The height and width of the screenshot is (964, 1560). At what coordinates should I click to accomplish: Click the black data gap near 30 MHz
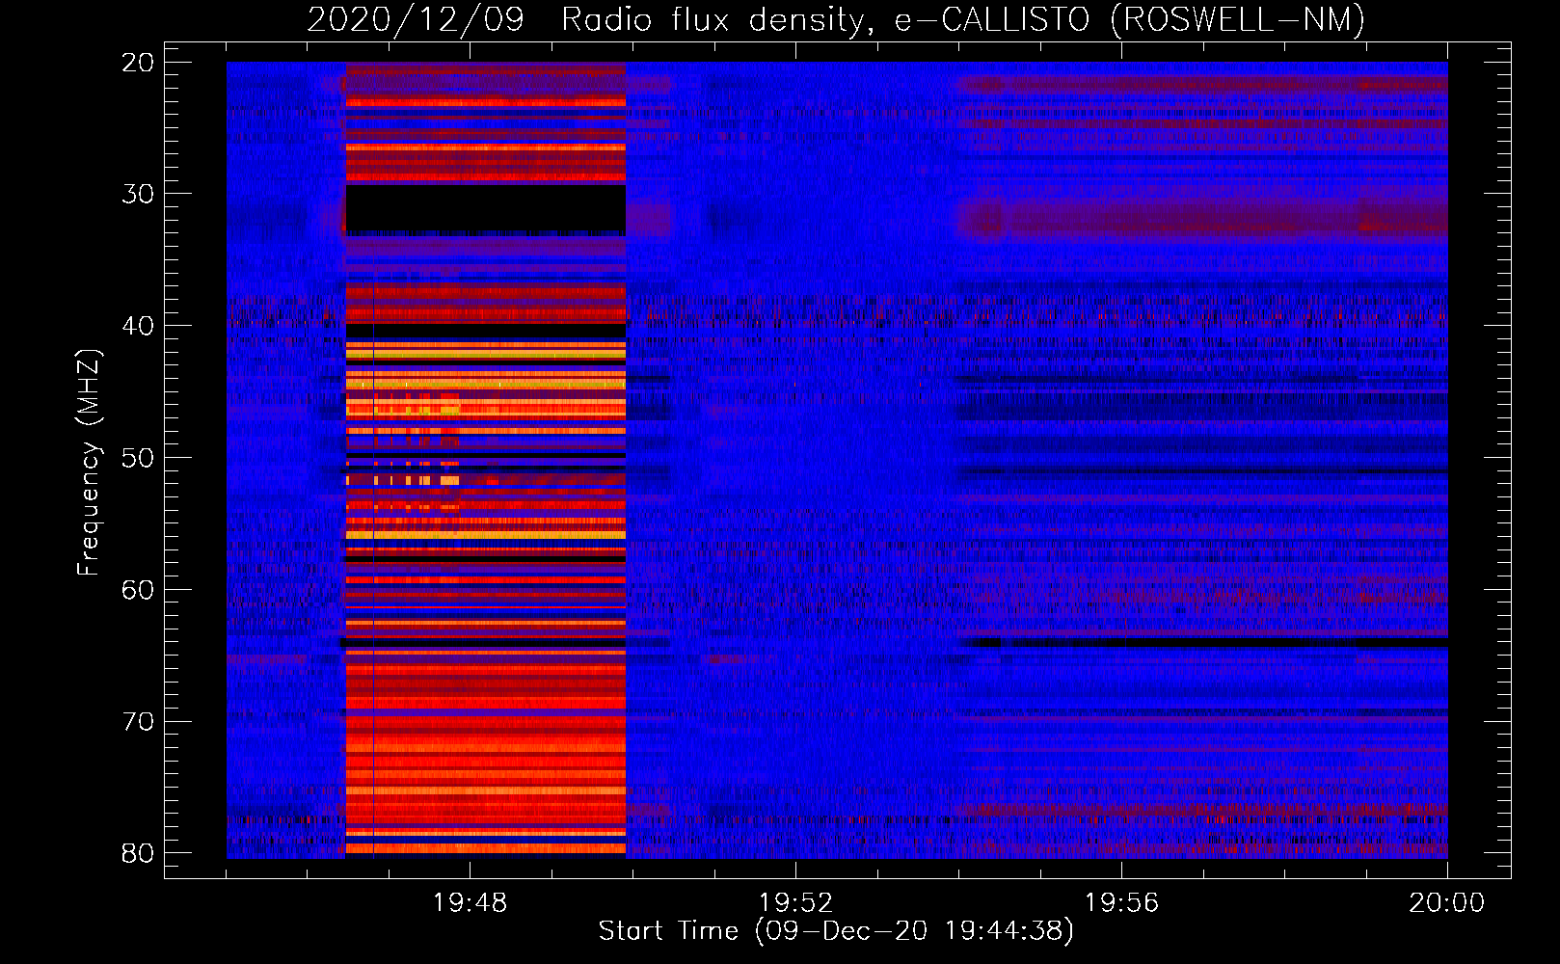[486, 209]
